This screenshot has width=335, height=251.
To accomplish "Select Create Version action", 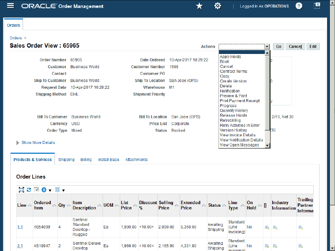I will coord(233,81).
